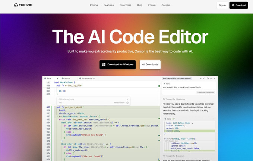
Task: Open the Edit Selection dropdown
Action: [x=119, y=102]
